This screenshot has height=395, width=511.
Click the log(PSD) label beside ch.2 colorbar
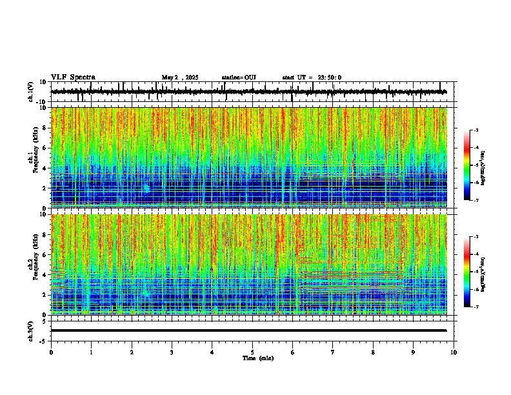tap(483, 275)
